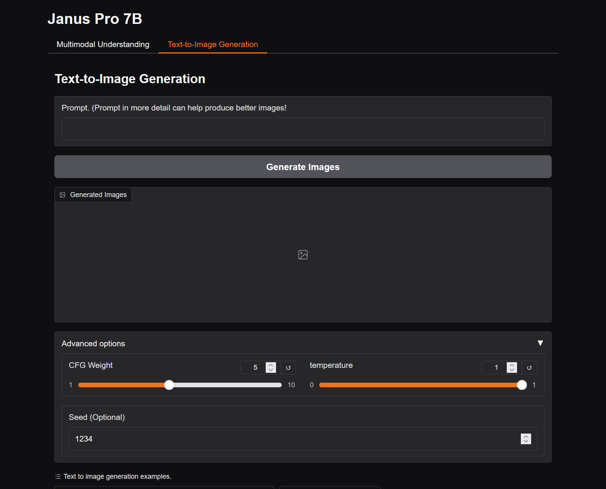606x489 pixels.
Task: Decrement the Seed value with down arrow
Action: 526,442
